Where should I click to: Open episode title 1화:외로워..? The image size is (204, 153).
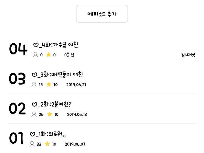point(48,134)
